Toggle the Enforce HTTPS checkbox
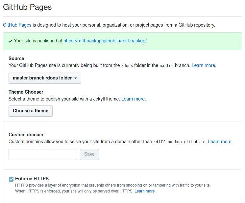The height and width of the screenshot is (203, 245). (11, 179)
